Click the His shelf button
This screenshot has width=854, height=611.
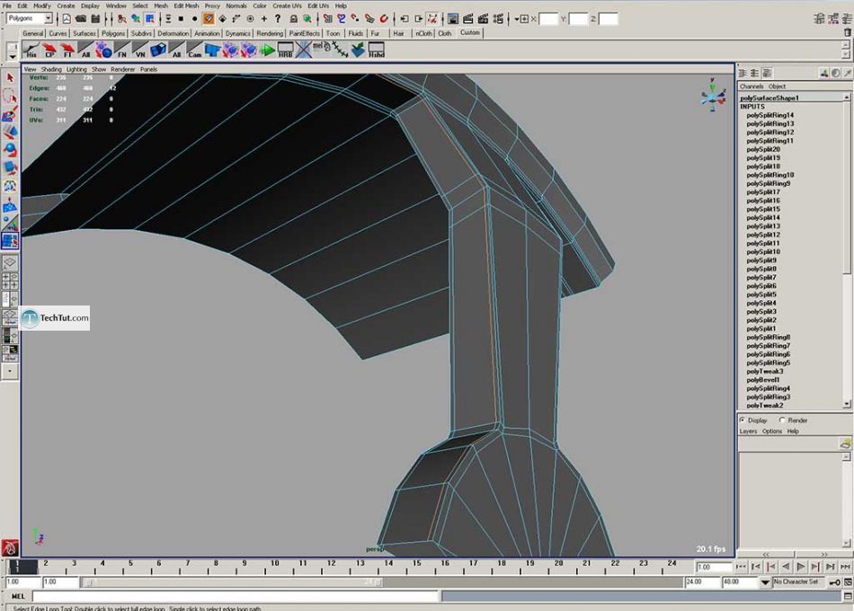[x=31, y=50]
